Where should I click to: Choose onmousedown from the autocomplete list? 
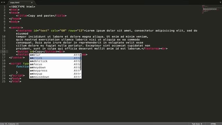[x=55, y=77]
